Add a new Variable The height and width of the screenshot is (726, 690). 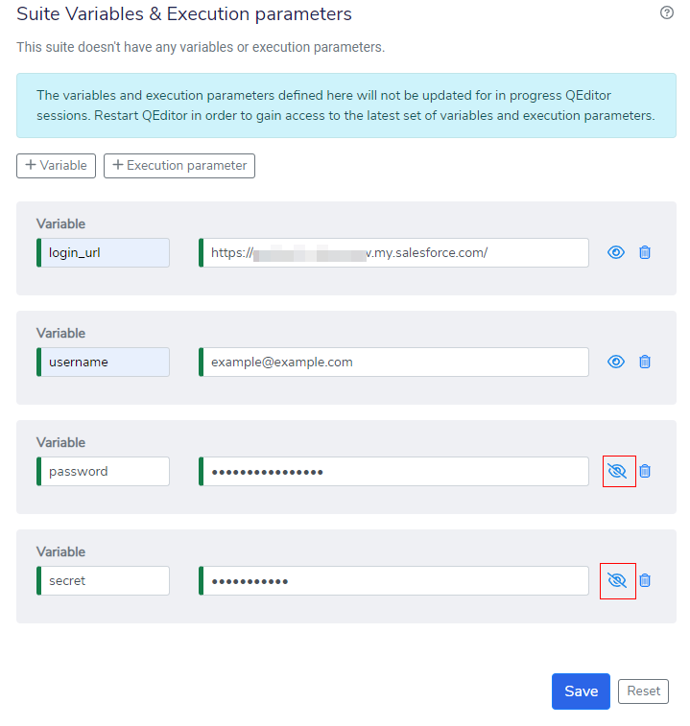(57, 166)
